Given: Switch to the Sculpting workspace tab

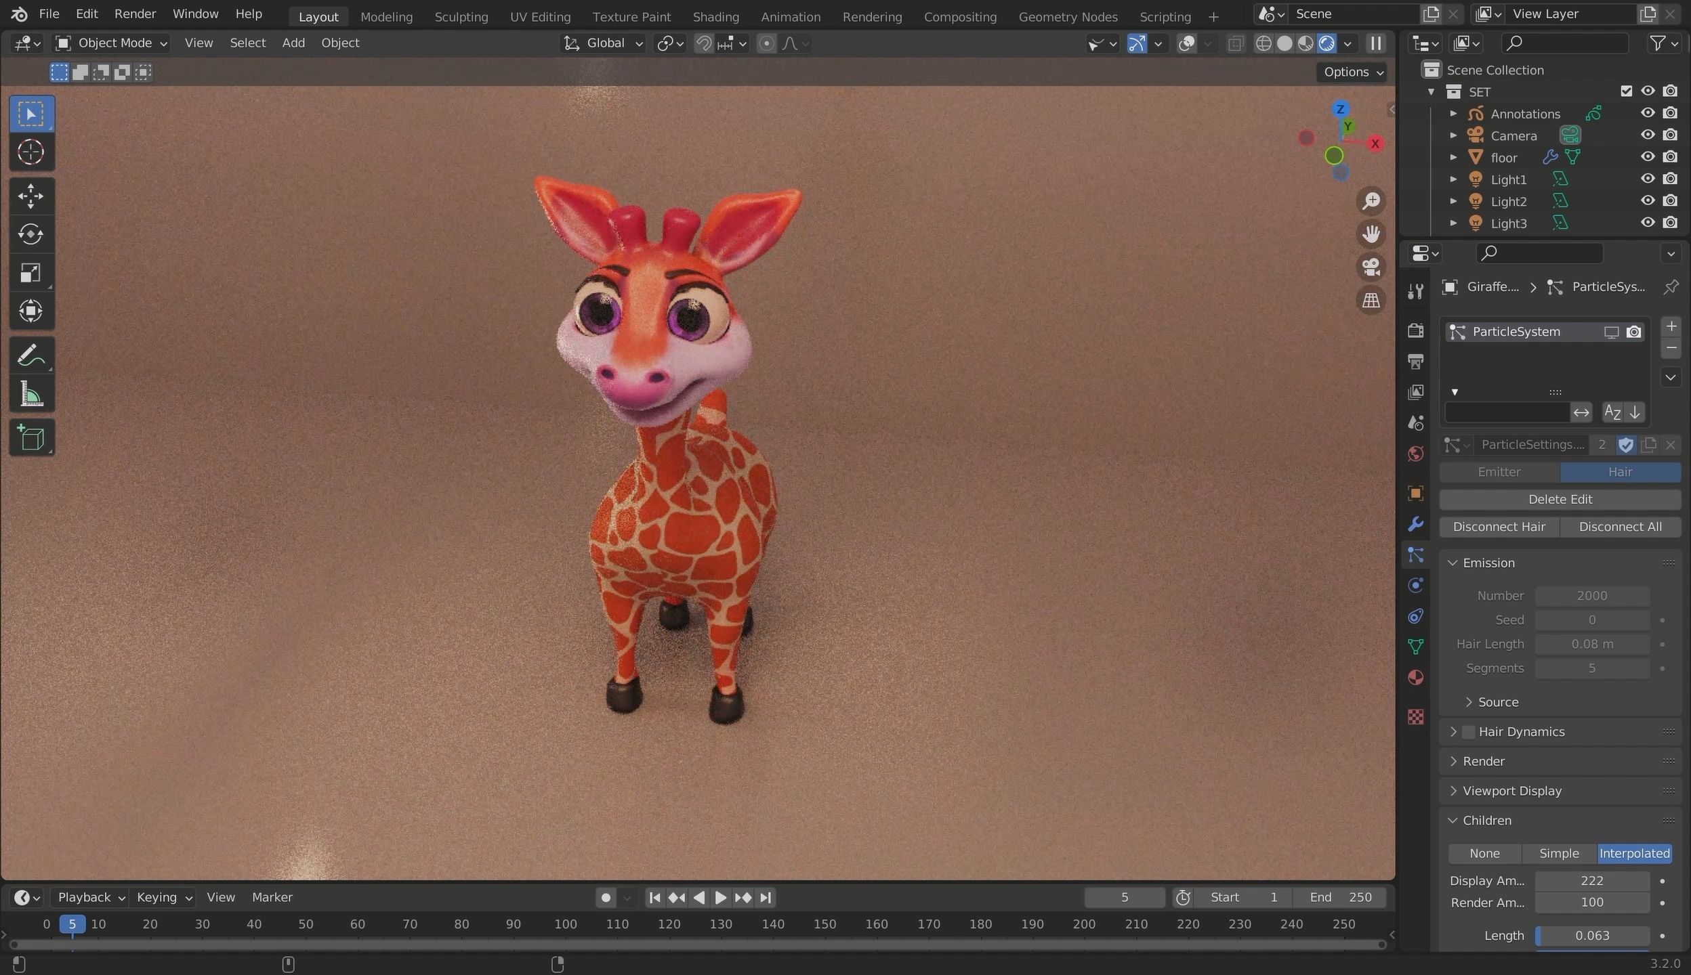Looking at the screenshot, I should coord(461,16).
